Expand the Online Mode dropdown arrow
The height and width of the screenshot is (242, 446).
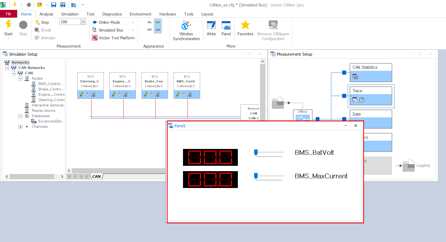click(x=133, y=22)
